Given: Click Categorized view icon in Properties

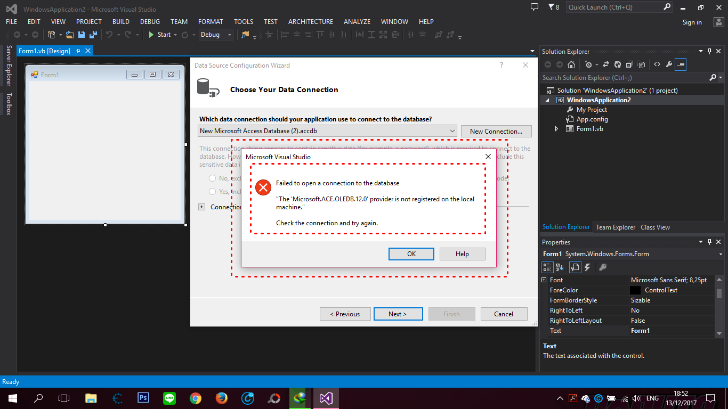Looking at the screenshot, I should click(x=547, y=267).
